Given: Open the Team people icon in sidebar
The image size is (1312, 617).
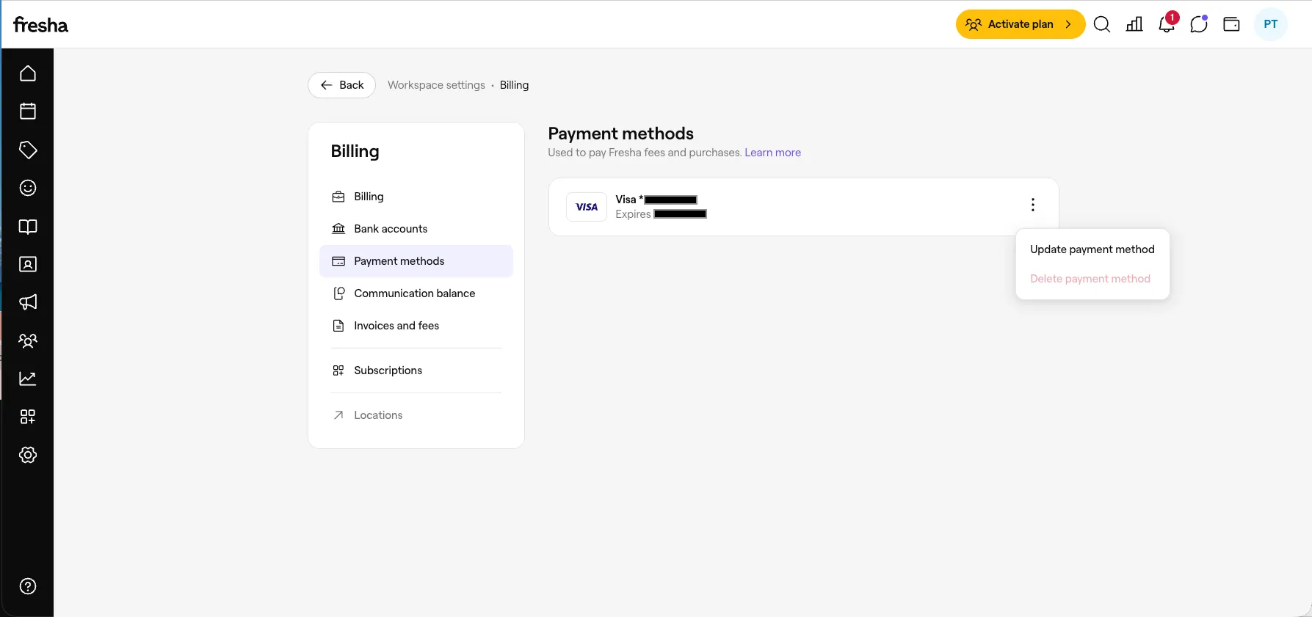Looking at the screenshot, I should pos(28,340).
